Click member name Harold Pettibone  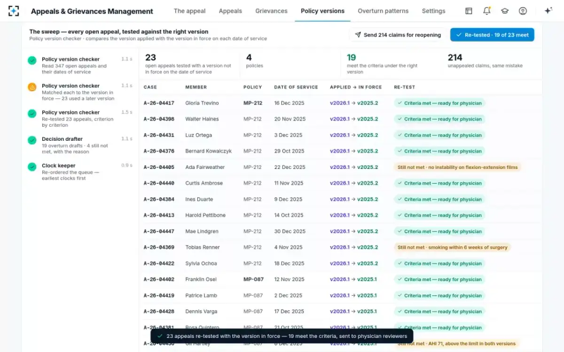tap(205, 215)
